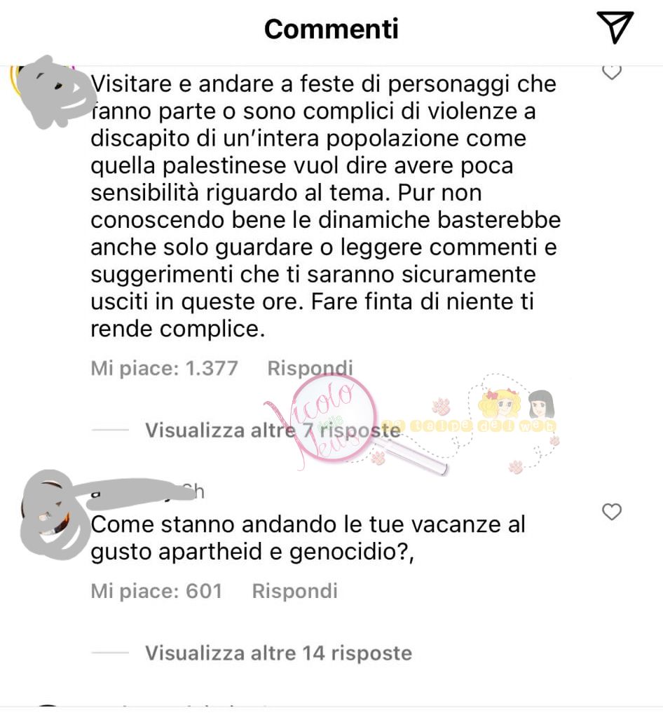The height and width of the screenshot is (727, 663).
Task: Like the comment about vacanze al gusto apartheid
Action: coord(612,512)
